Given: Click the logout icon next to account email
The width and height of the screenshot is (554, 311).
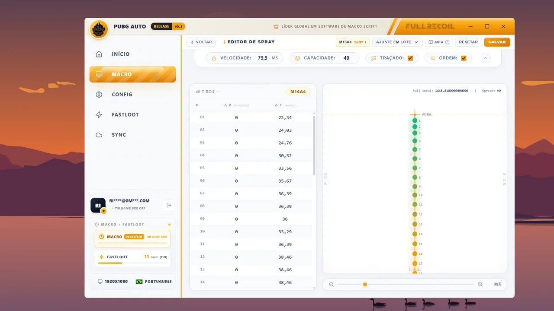Looking at the screenshot, I should [168, 206].
